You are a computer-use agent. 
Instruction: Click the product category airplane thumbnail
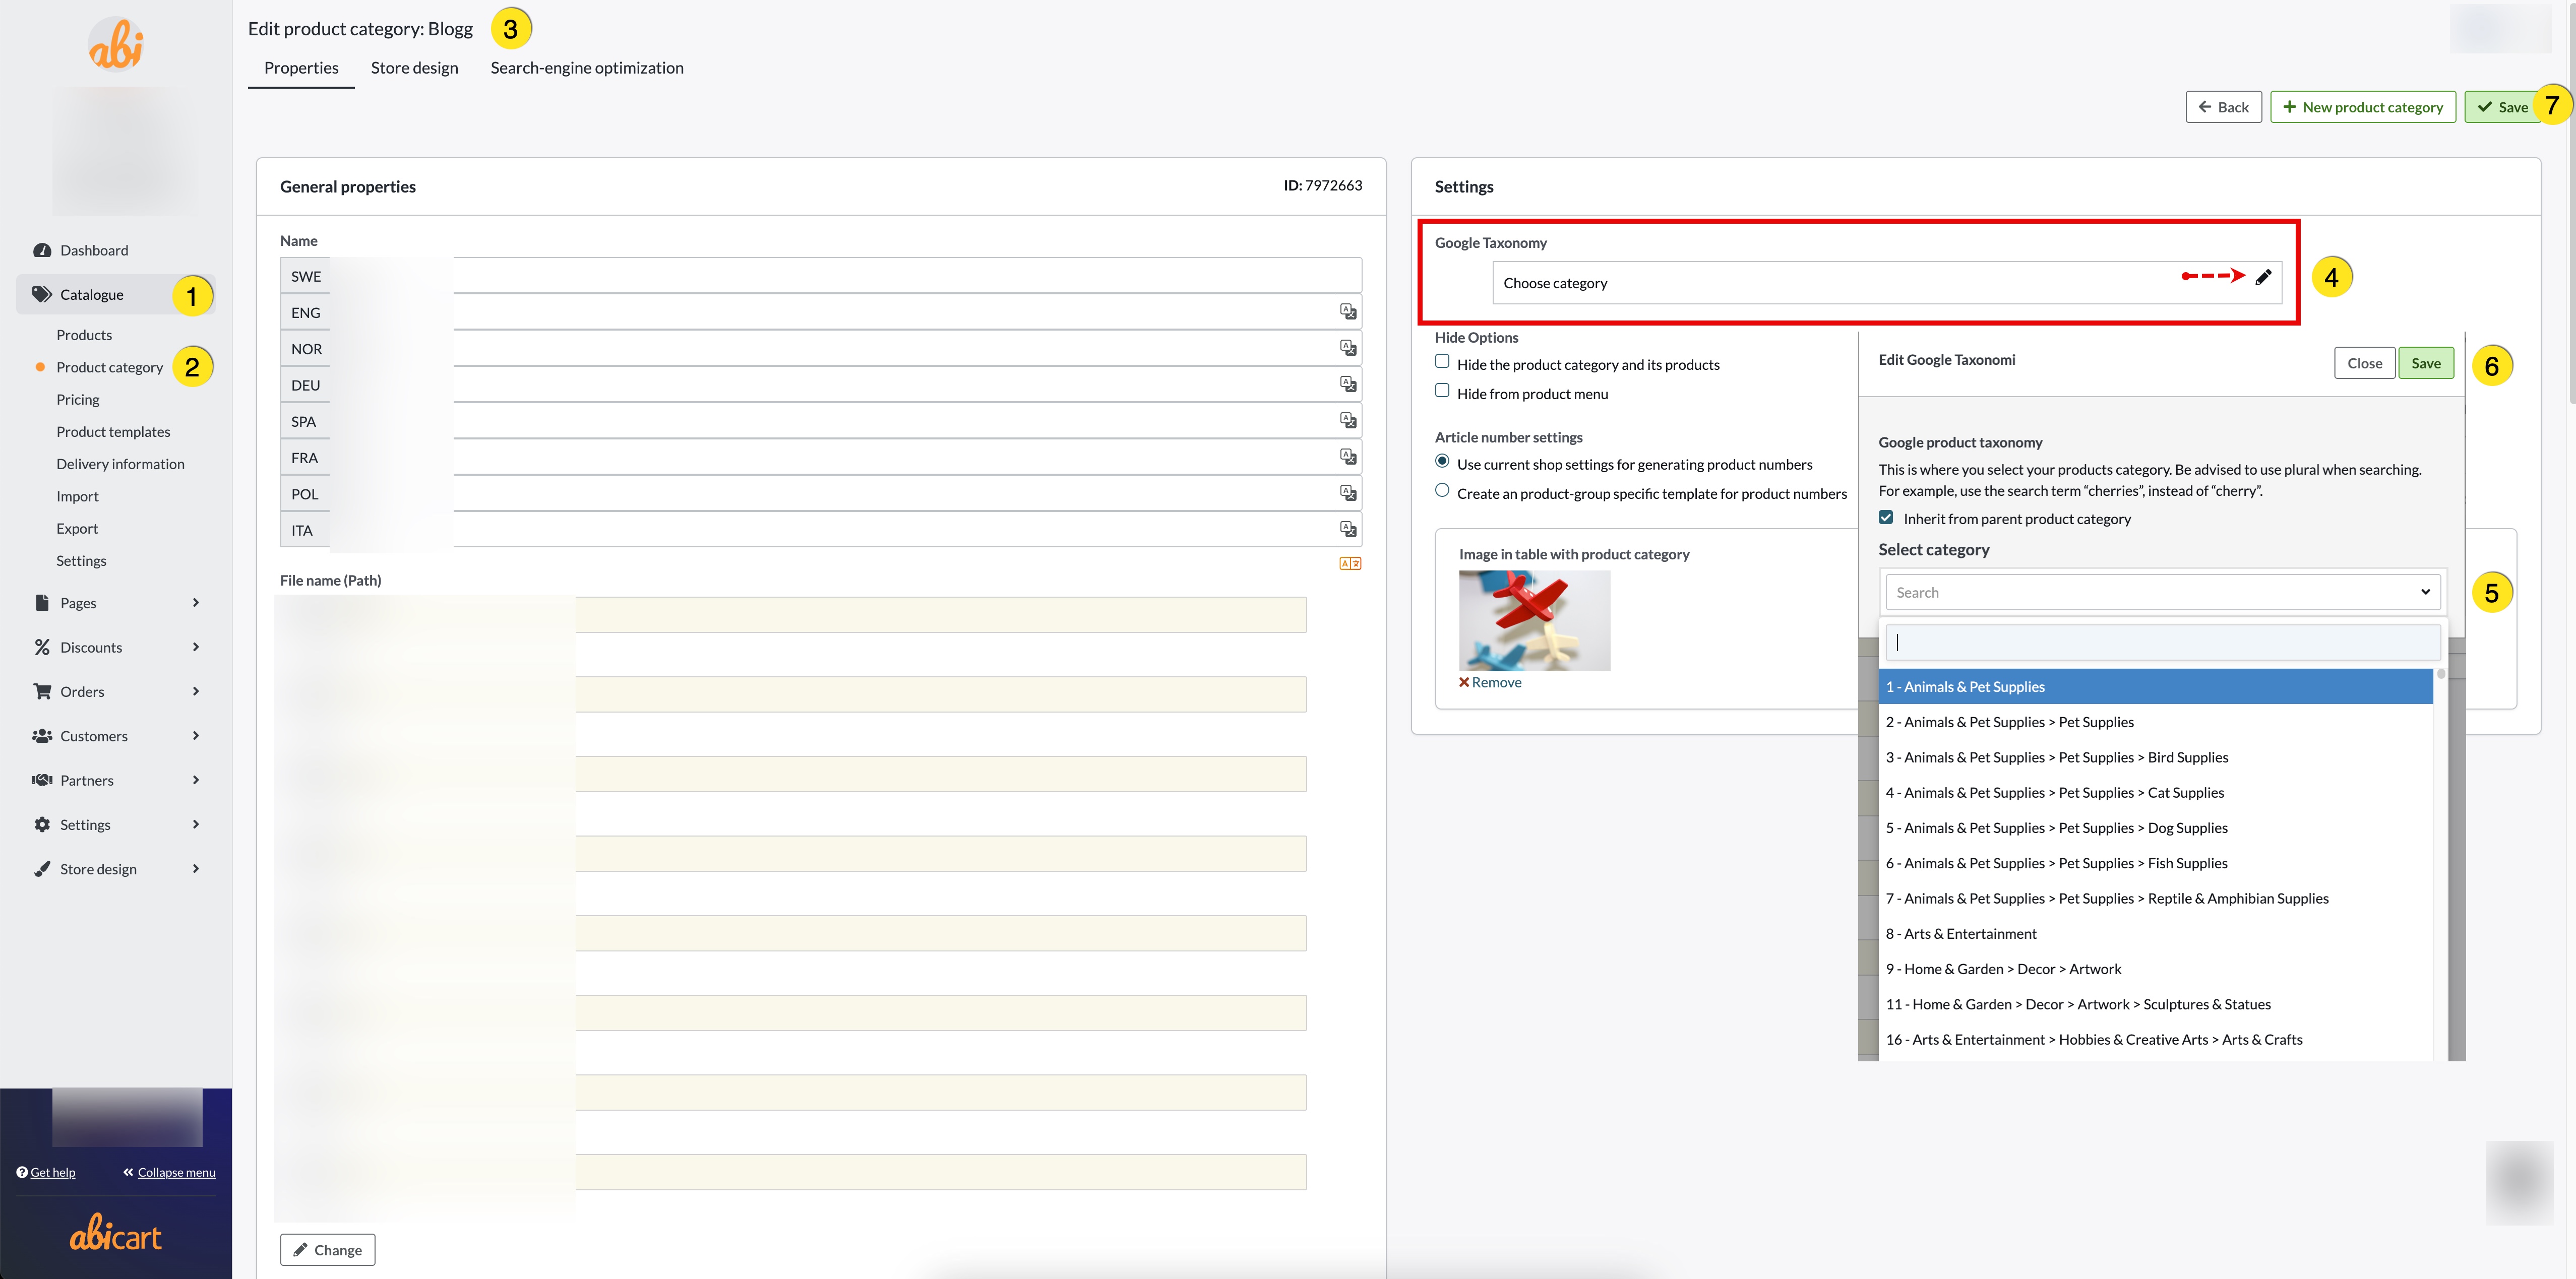click(x=1534, y=620)
